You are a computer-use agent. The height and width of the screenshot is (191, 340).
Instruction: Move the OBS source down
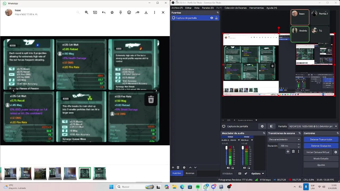point(195,168)
